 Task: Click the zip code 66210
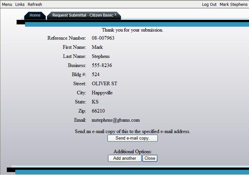coord(98,111)
